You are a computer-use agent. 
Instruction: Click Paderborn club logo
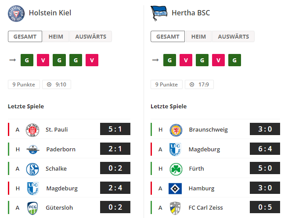point(32,150)
